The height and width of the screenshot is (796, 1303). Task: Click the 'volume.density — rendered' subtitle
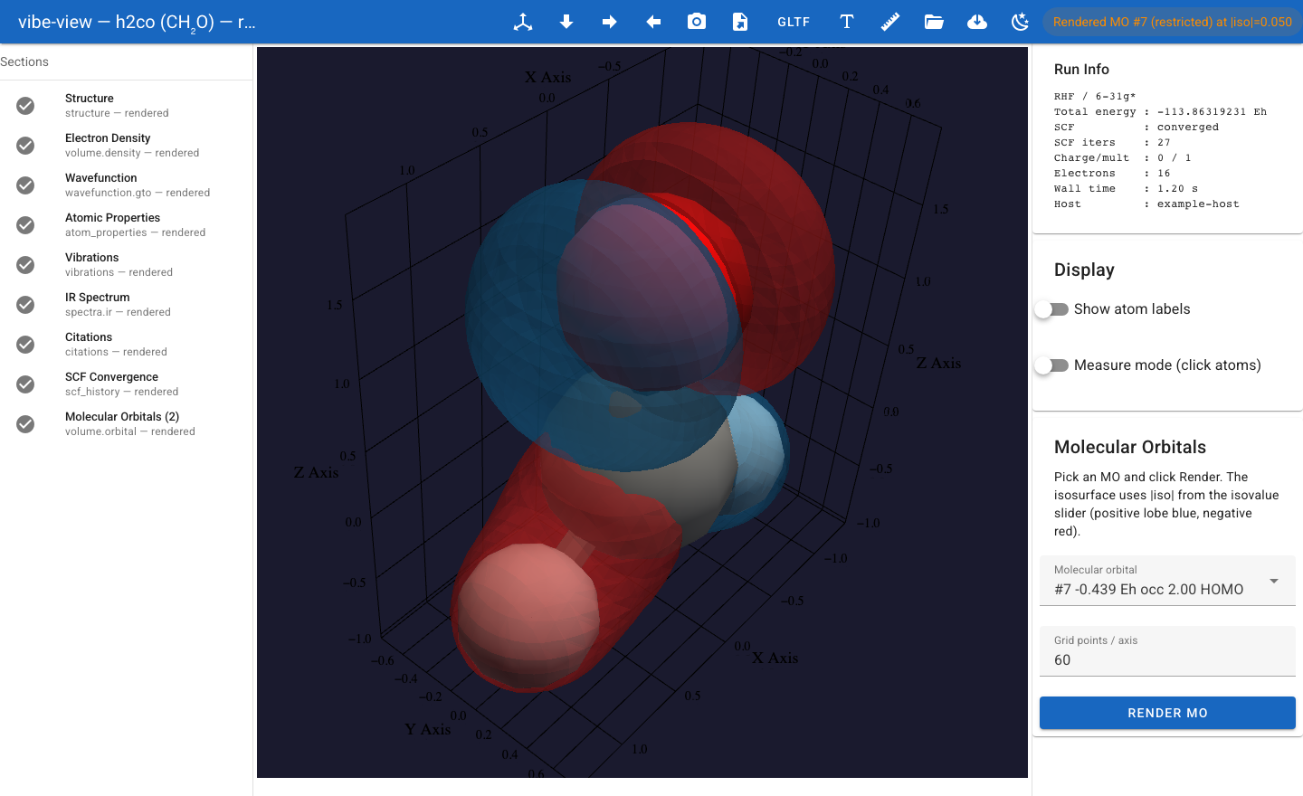coord(132,153)
